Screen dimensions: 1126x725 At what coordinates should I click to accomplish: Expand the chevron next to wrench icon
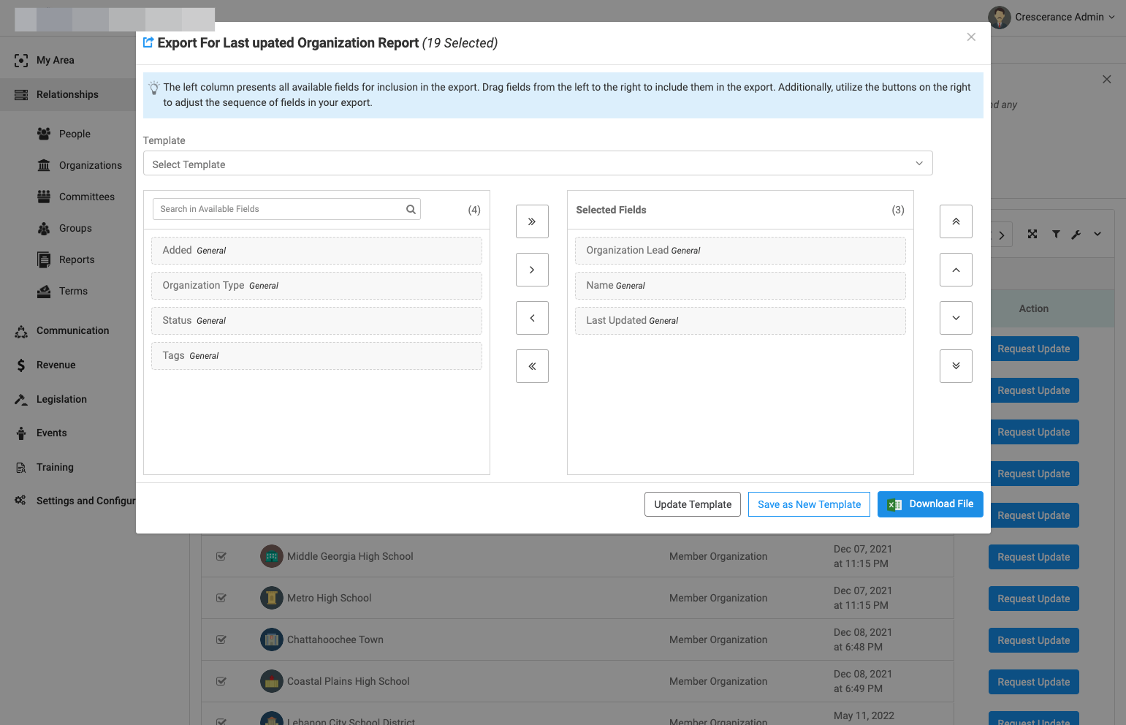(x=1098, y=234)
